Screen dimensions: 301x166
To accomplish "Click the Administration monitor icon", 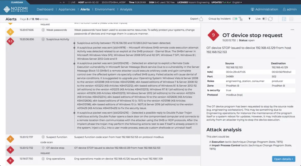I will point(252,9).
